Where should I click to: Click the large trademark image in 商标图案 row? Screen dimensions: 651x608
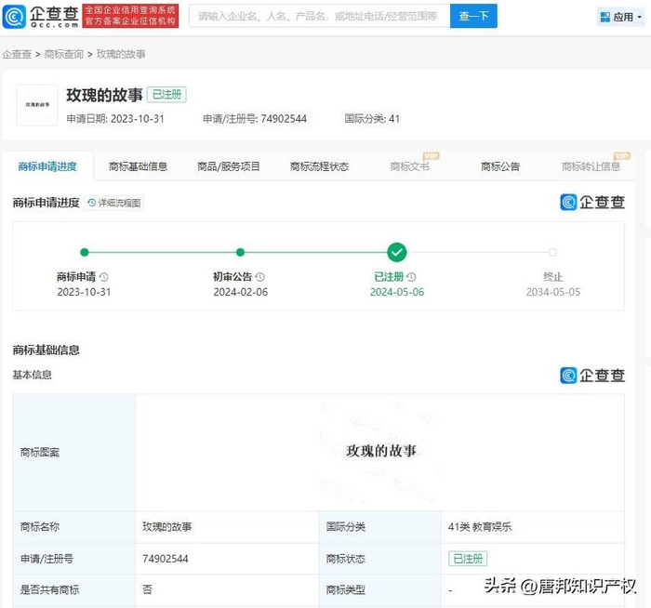(381, 451)
